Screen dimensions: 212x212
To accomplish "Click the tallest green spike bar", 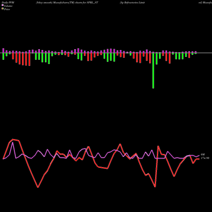I will click(153, 71).
